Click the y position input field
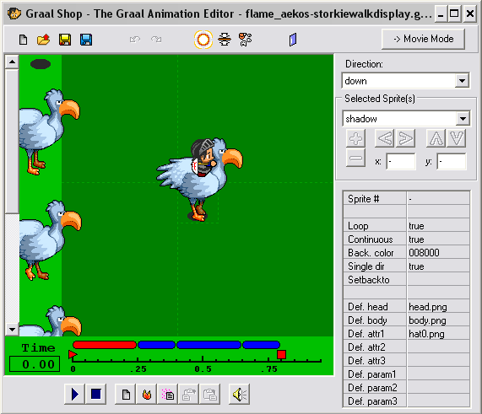482x414 pixels. click(452, 162)
